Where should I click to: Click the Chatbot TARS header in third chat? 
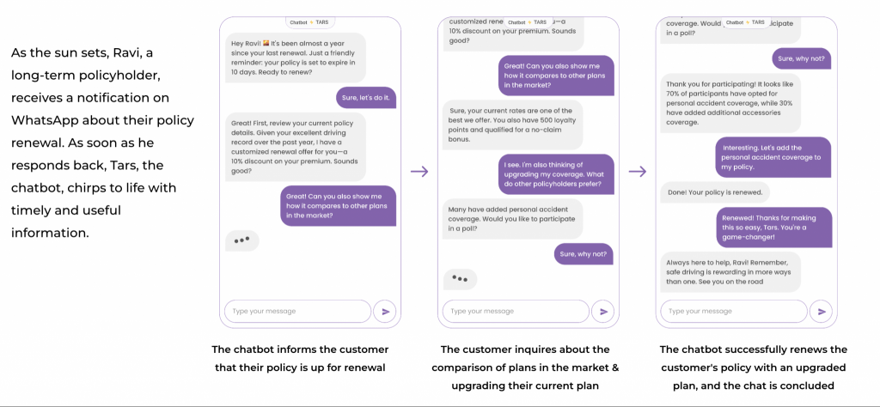point(745,22)
